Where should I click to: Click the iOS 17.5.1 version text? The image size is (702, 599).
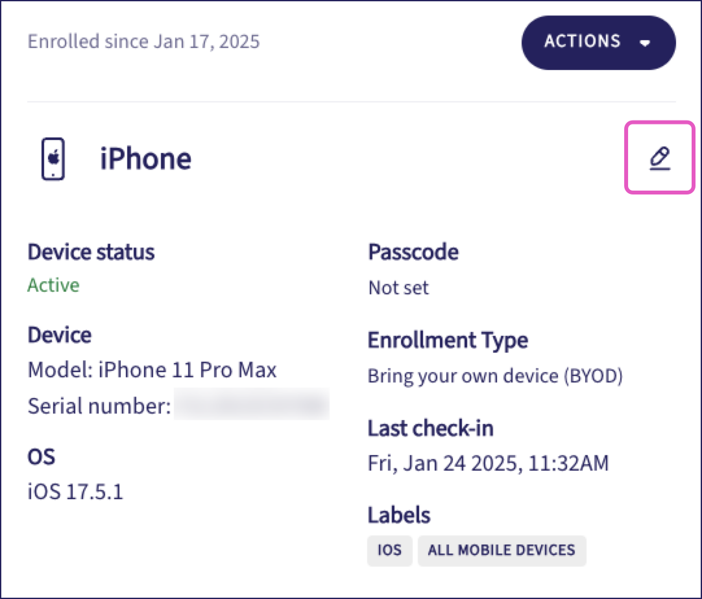[x=75, y=491]
